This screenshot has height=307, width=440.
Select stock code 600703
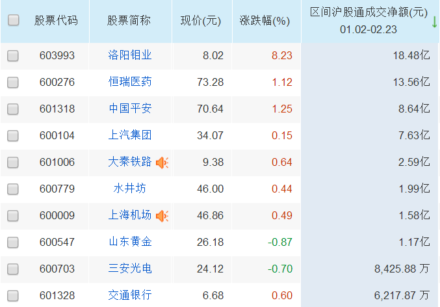pyautogui.click(x=57, y=269)
